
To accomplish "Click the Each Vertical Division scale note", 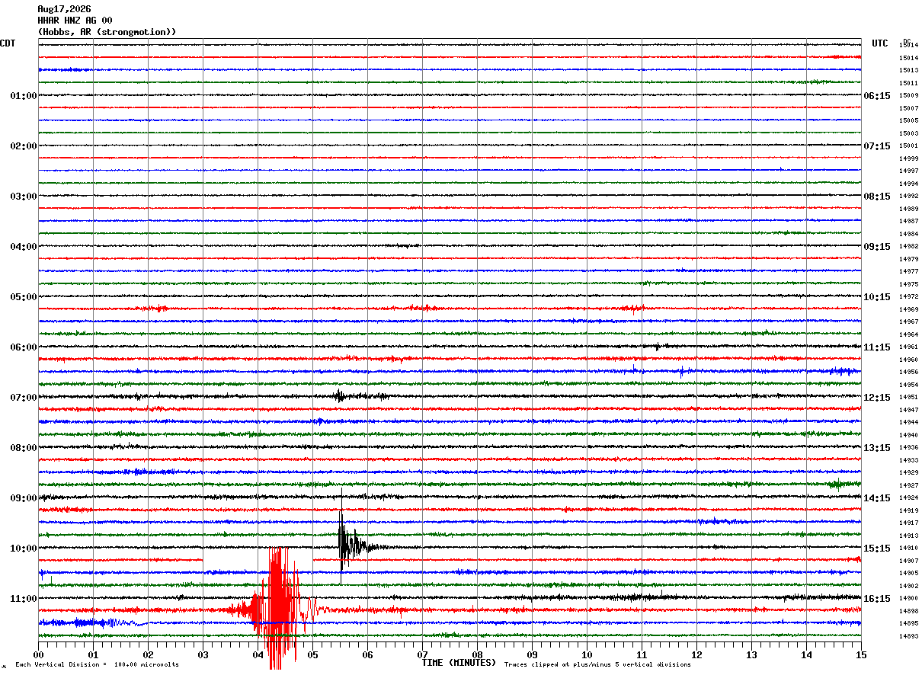I will pos(97,664).
